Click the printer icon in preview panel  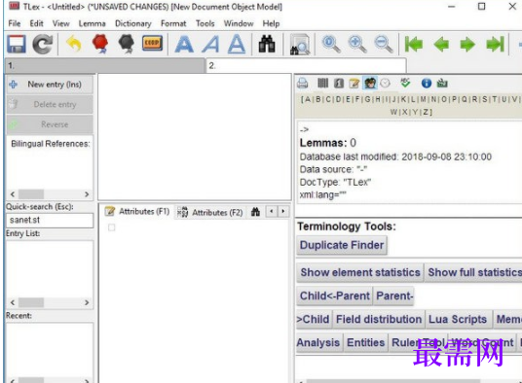[303, 83]
